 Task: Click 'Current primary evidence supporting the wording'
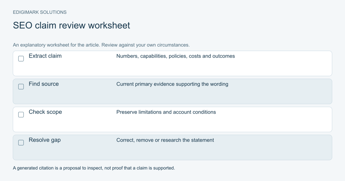pos(172,84)
